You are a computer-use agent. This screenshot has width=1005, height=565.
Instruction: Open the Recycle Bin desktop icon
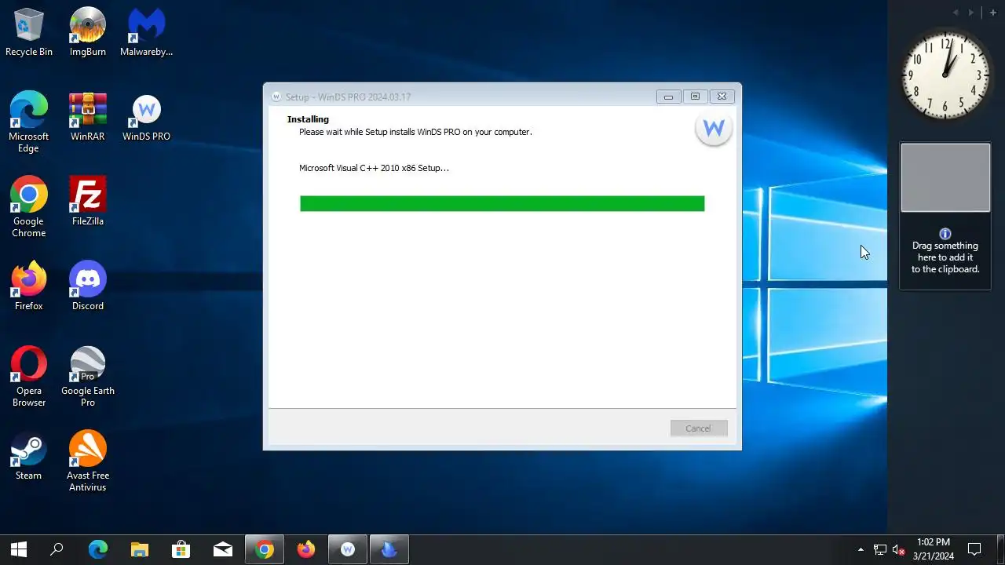point(29,32)
